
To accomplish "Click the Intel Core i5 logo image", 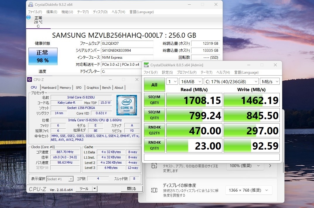I will click(127, 105).
